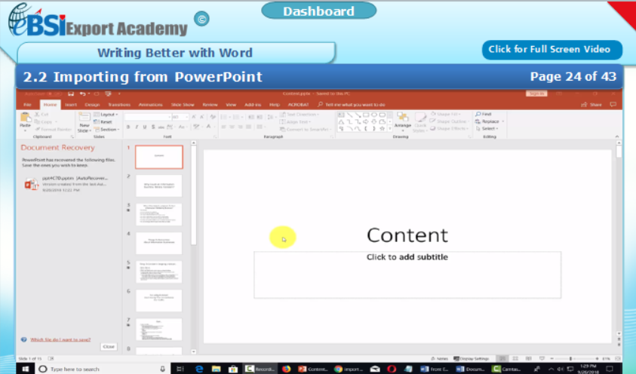Click the Reset slide command
The height and width of the screenshot is (374, 636).
(103, 122)
